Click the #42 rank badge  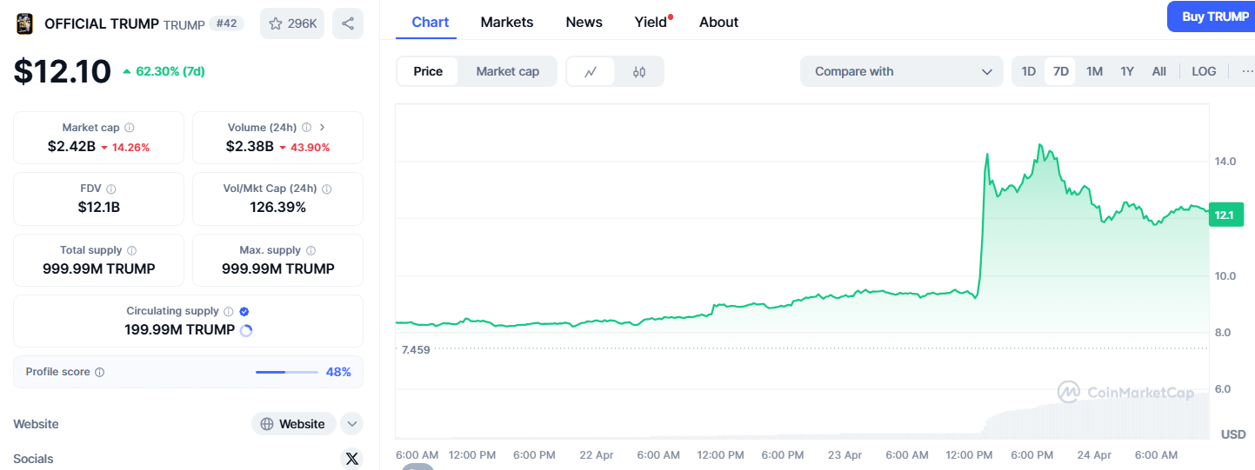point(226,23)
